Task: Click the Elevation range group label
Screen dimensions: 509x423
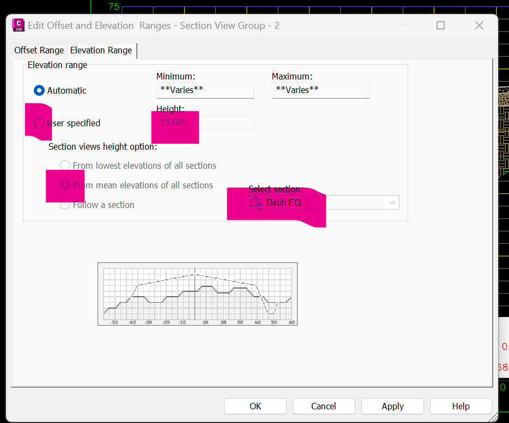Action: click(57, 65)
